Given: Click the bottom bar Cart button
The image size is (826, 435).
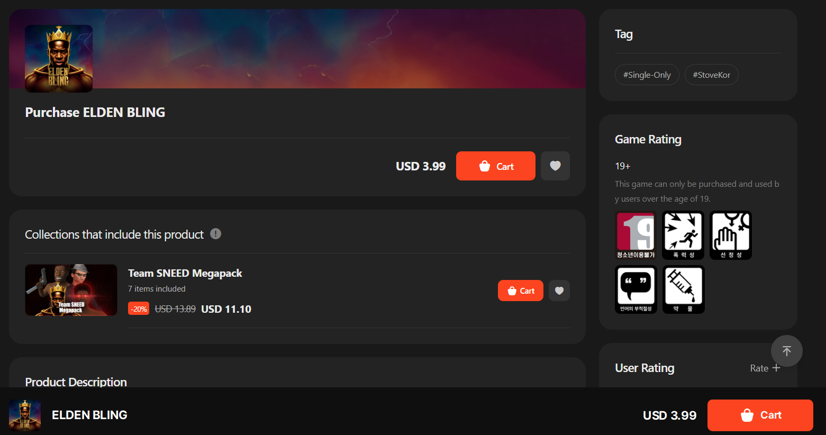Looking at the screenshot, I should [x=760, y=415].
